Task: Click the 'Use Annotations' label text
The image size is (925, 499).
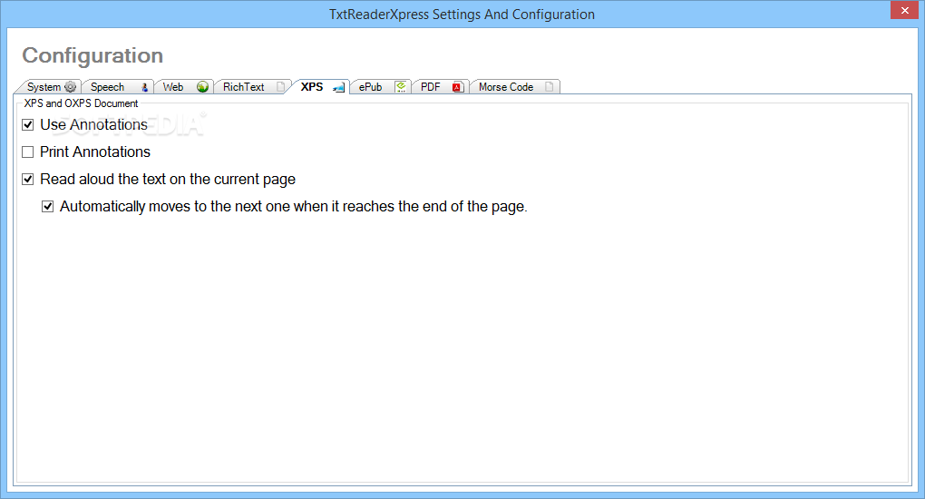Action: tap(93, 124)
